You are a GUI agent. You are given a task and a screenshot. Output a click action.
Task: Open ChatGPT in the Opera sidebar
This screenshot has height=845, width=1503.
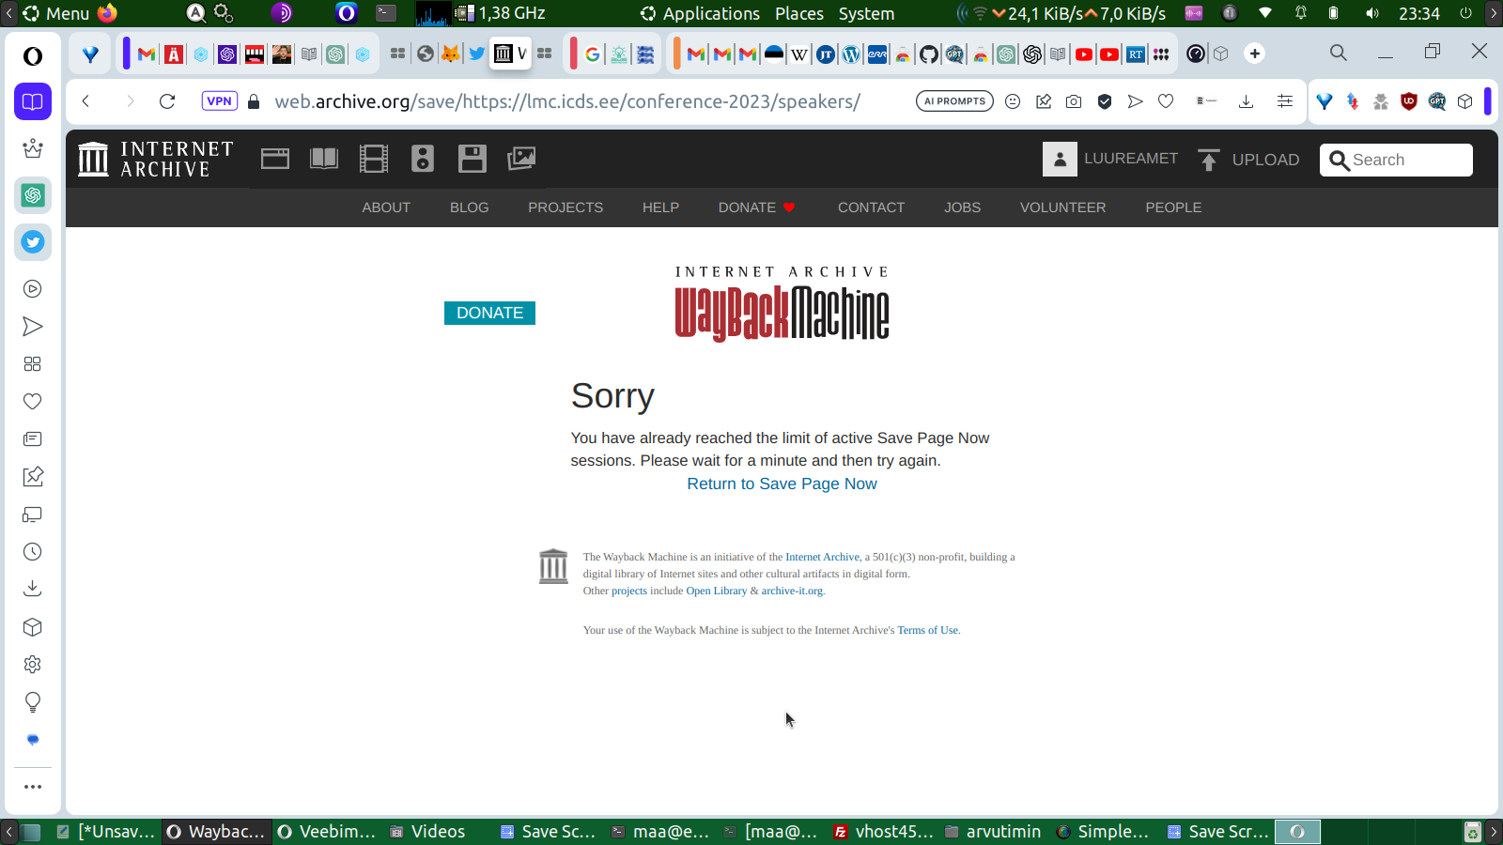tap(33, 195)
